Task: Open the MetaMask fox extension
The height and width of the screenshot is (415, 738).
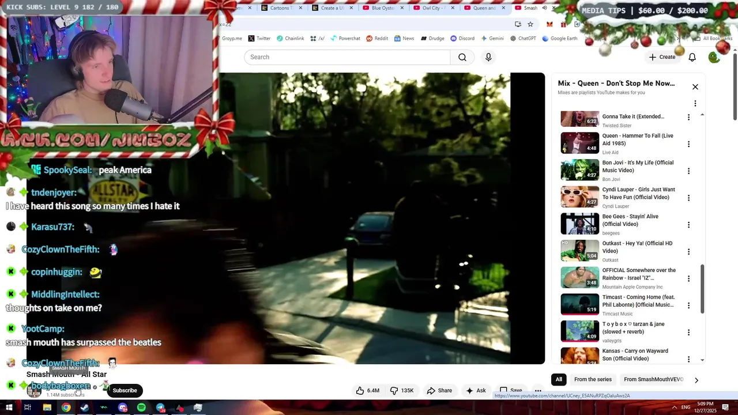Action: tap(549, 24)
